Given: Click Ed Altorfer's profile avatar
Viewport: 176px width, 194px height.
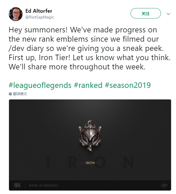Looking at the screenshot, I should [x=16, y=14].
